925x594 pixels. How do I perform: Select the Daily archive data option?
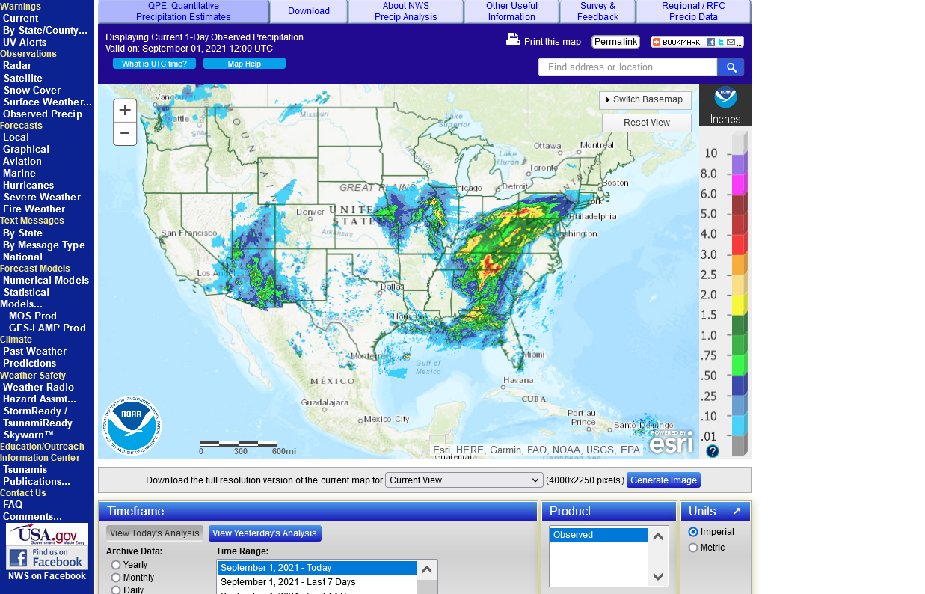116,590
